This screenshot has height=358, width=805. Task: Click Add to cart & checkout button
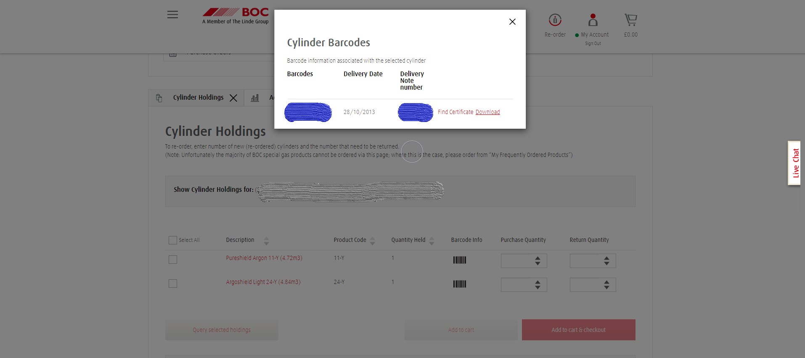pyautogui.click(x=579, y=330)
